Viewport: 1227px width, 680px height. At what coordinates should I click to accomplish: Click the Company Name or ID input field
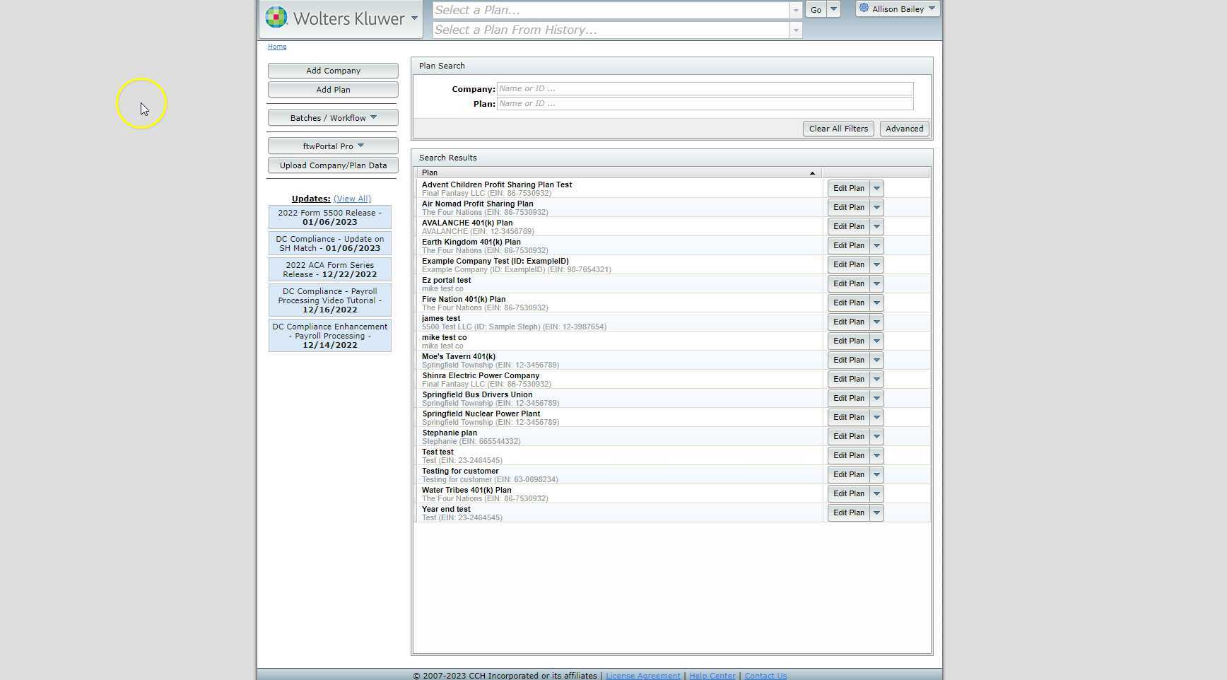pos(705,88)
